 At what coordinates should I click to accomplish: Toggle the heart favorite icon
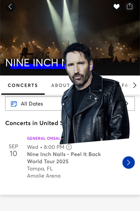tap(116, 6)
